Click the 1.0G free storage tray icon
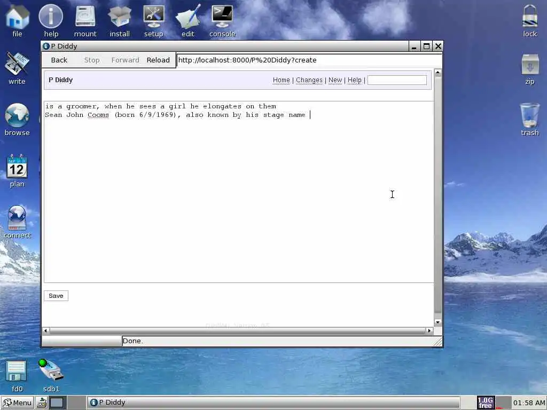Image resolution: width=547 pixels, height=410 pixels. pos(485,403)
